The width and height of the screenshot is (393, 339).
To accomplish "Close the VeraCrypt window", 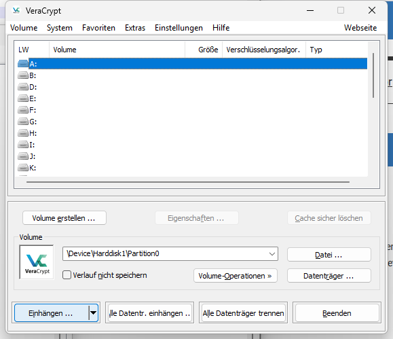I will pyautogui.click(x=372, y=10).
